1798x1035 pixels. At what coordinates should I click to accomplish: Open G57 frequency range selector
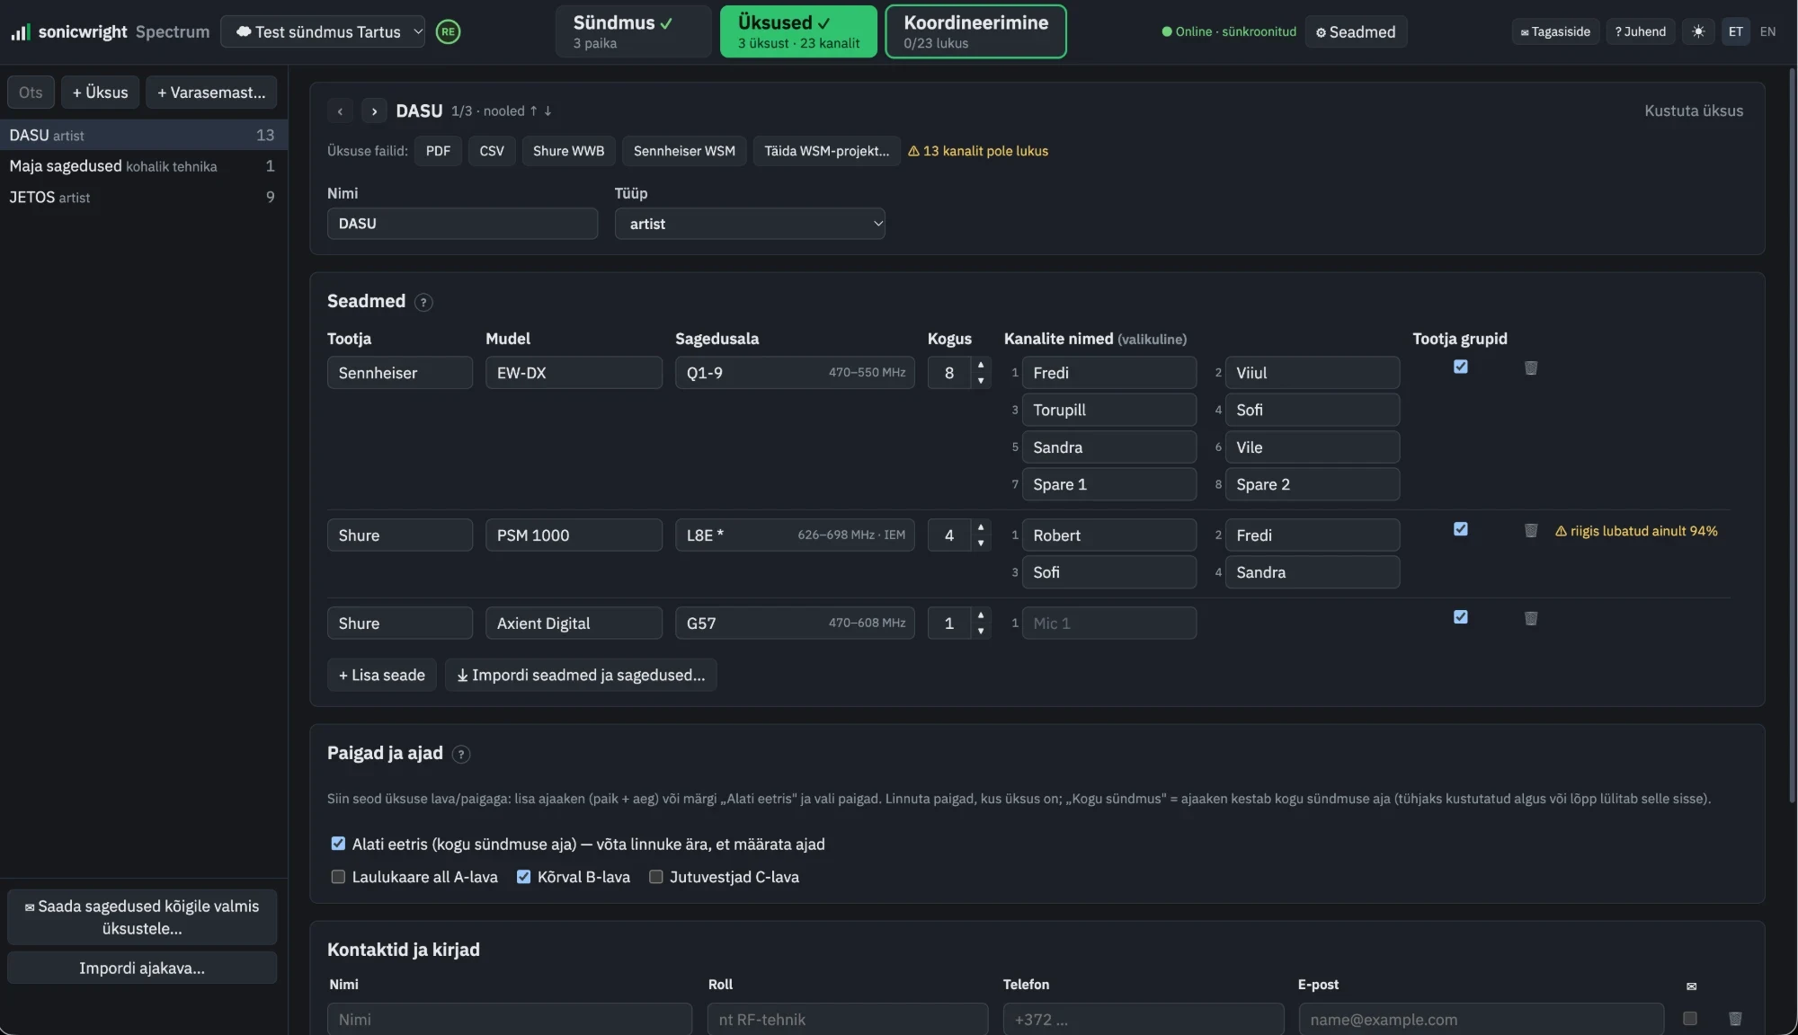(795, 624)
